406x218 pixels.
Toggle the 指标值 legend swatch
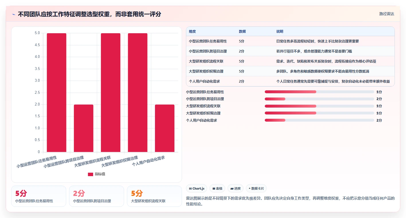coord(91,174)
